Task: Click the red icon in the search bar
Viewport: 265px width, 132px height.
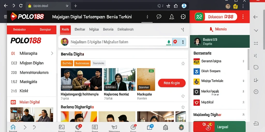Action: pos(175,42)
